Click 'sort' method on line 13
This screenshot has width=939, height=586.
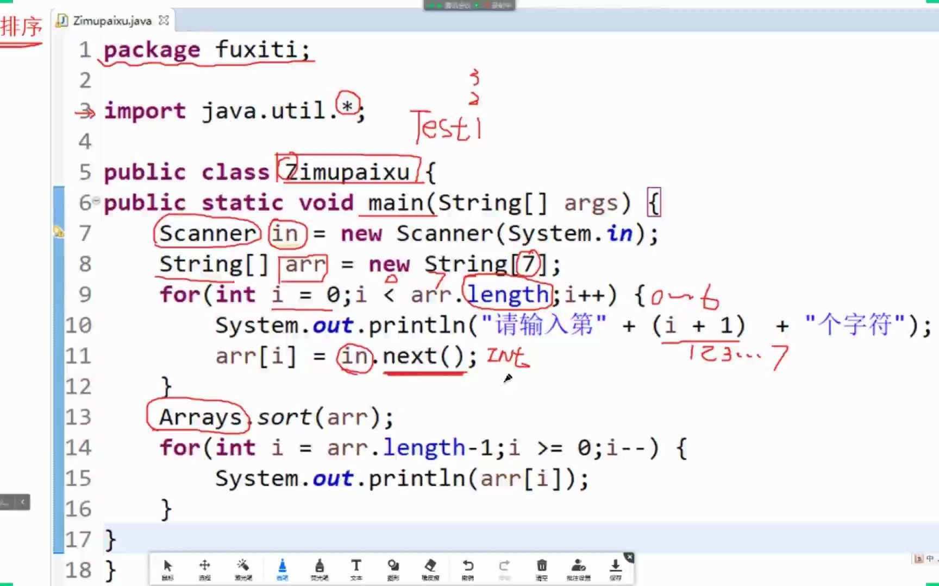(284, 417)
